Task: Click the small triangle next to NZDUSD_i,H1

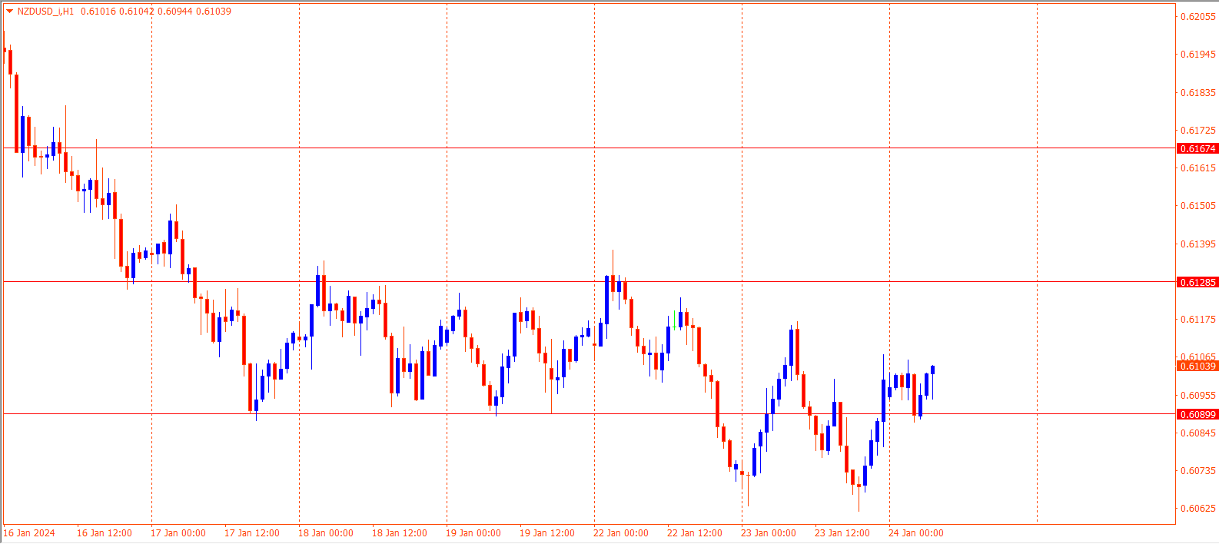Action: click(x=9, y=12)
